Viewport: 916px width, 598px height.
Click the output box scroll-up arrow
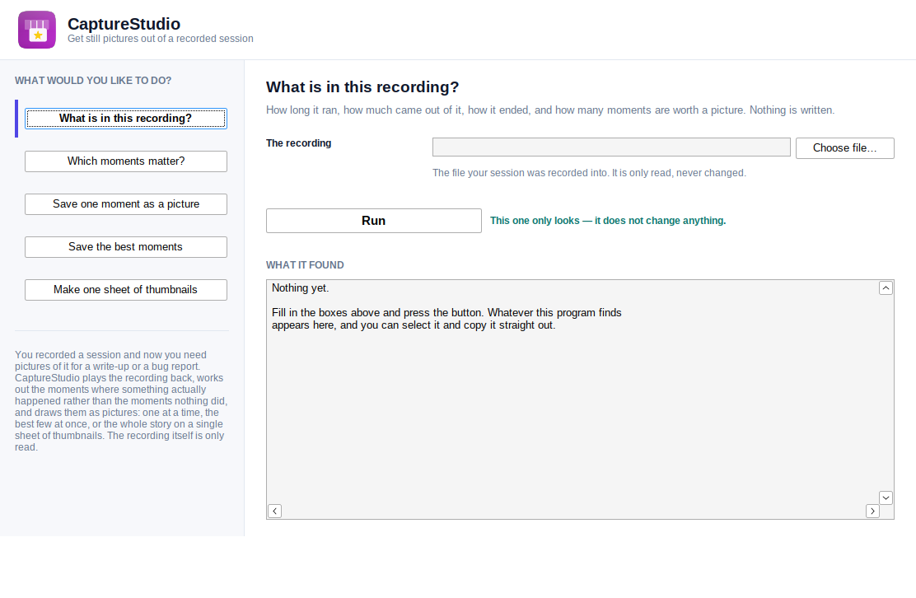886,288
